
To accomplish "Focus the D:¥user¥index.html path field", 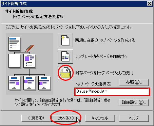I will point(112,92).
